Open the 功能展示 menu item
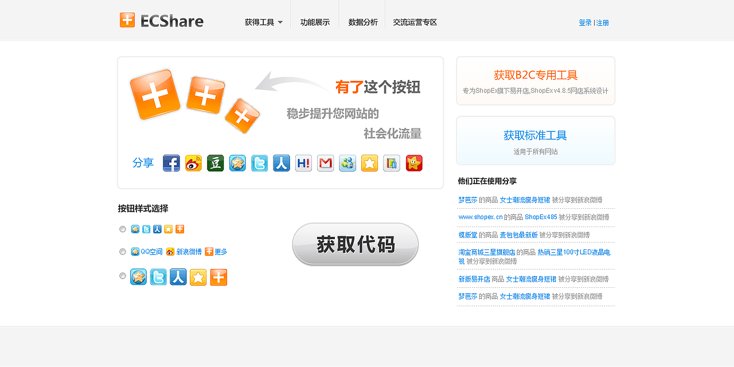The image size is (734, 367). (x=315, y=22)
